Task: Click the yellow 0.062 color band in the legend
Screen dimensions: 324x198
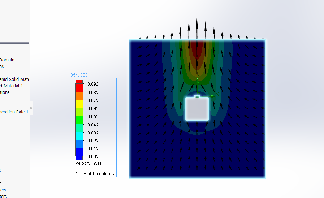Action: click(x=79, y=104)
